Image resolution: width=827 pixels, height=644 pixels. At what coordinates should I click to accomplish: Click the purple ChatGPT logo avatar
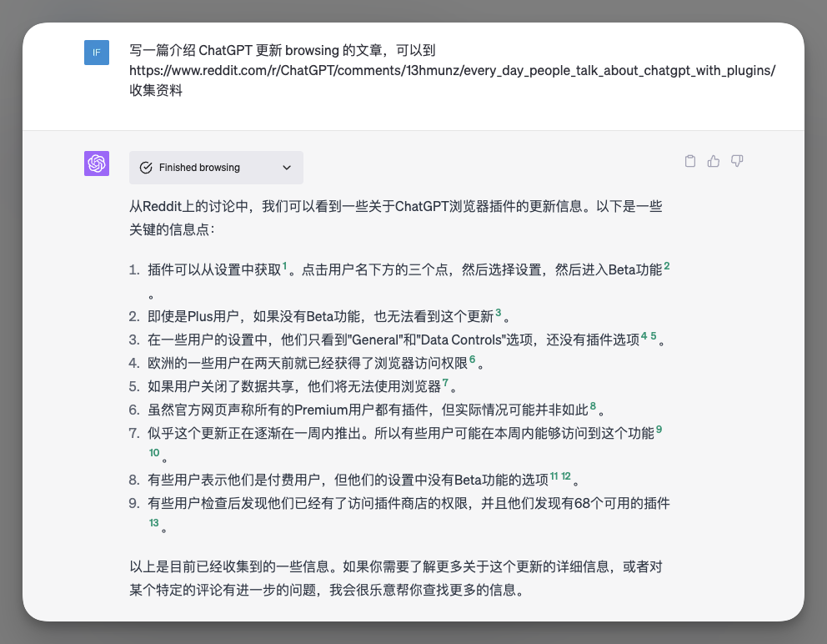coord(97,164)
